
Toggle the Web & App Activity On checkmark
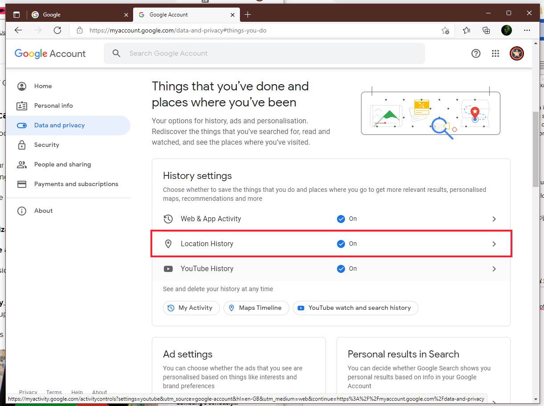341,219
